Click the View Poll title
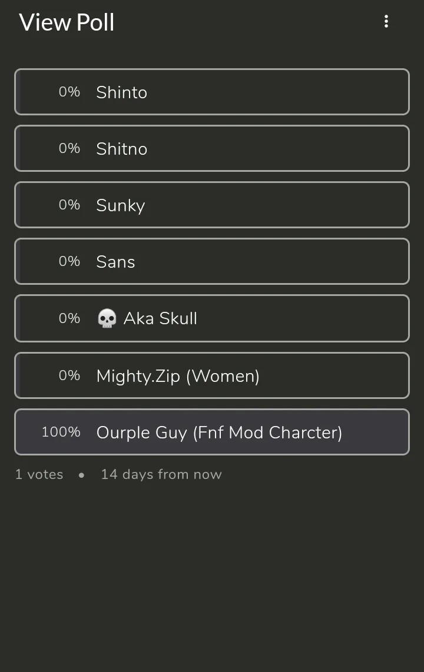The image size is (424, 672). click(x=67, y=22)
